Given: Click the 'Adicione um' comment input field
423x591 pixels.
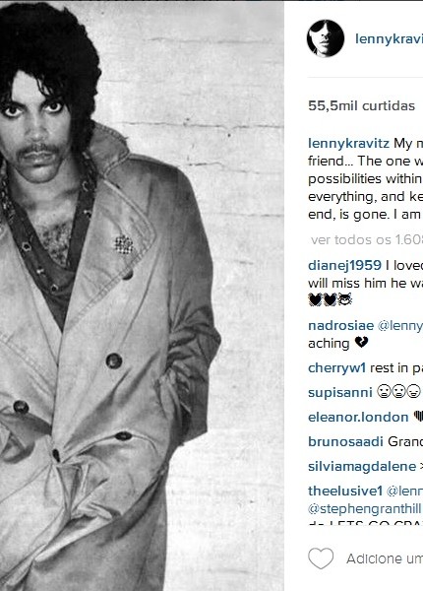Looking at the screenshot, I should (385, 558).
